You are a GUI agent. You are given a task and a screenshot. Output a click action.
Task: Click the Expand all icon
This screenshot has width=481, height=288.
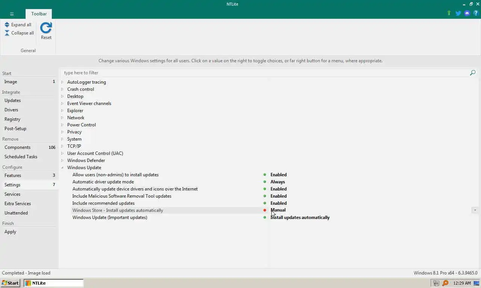pyautogui.click(x=7, y=25)
